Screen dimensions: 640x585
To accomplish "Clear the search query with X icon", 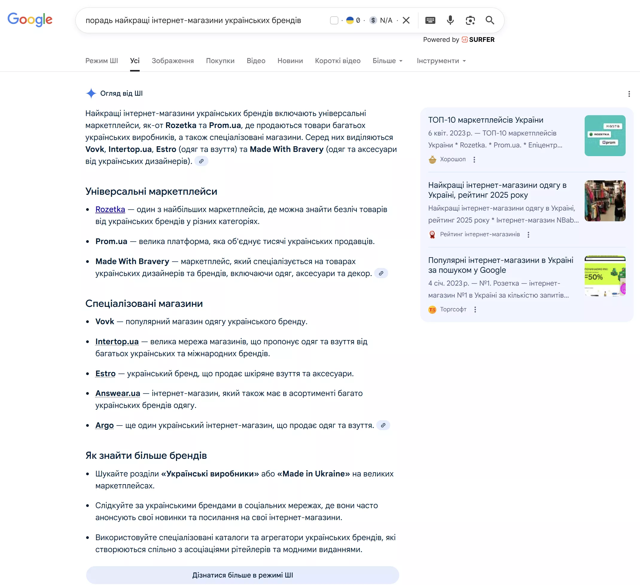I will click(406, 20).
